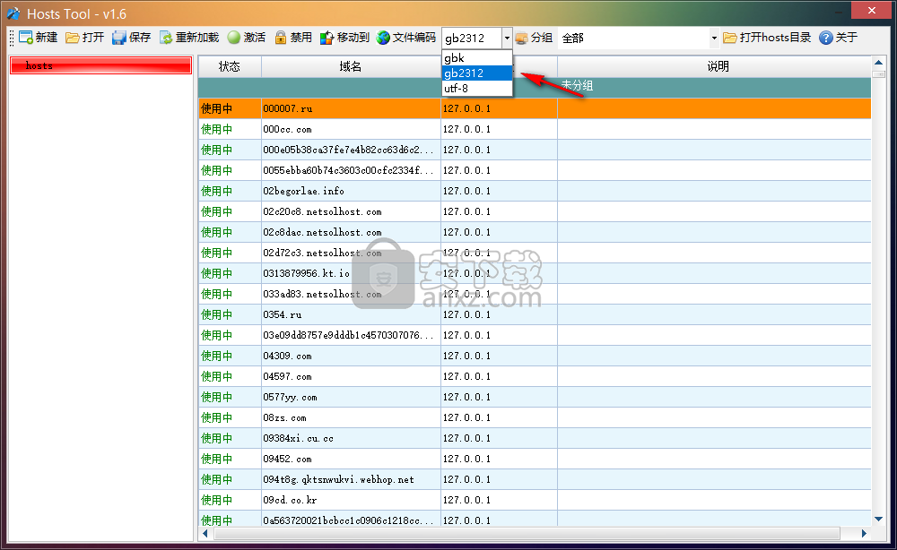The width and height of the screenshot is (897, 550).
Task: Choose gbk from encoding list
Action: click(x=477, y=57)
